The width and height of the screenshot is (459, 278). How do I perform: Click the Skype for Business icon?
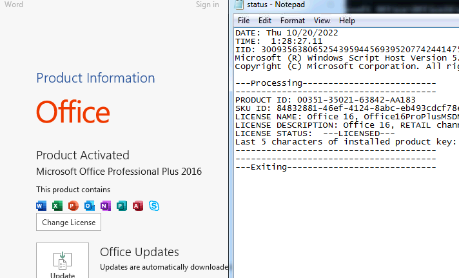click(x=154, y=206)
